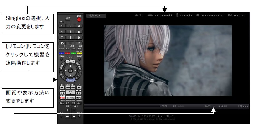Click the 消音 mute button on remote
The image size is (264, 126).
tap(61, 116)
